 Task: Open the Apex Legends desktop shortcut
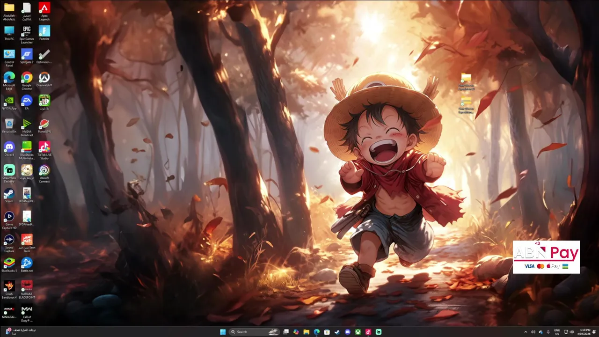point(44,11)
